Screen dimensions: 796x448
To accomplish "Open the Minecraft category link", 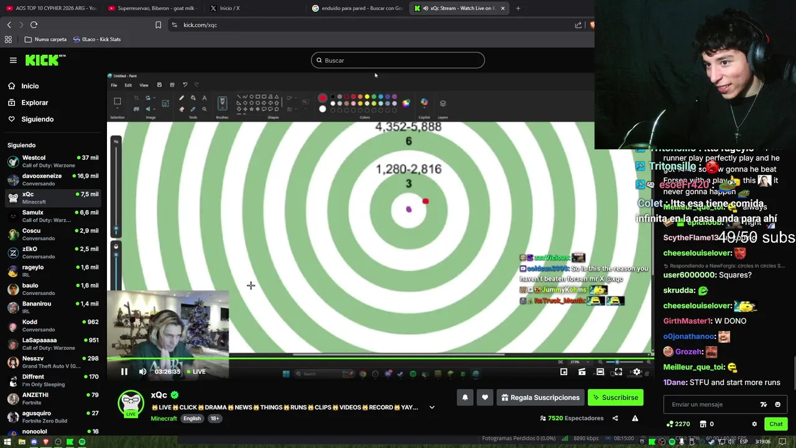I will 164,418.
